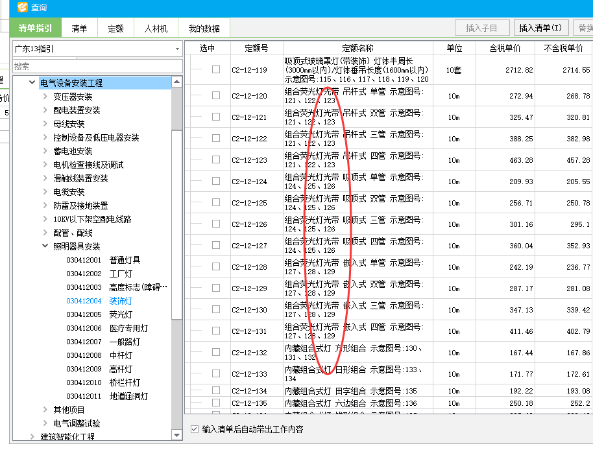Select 030412004 装饰灯 item
The width and height of the screenshot is (593, 459).
click(99, 301)
